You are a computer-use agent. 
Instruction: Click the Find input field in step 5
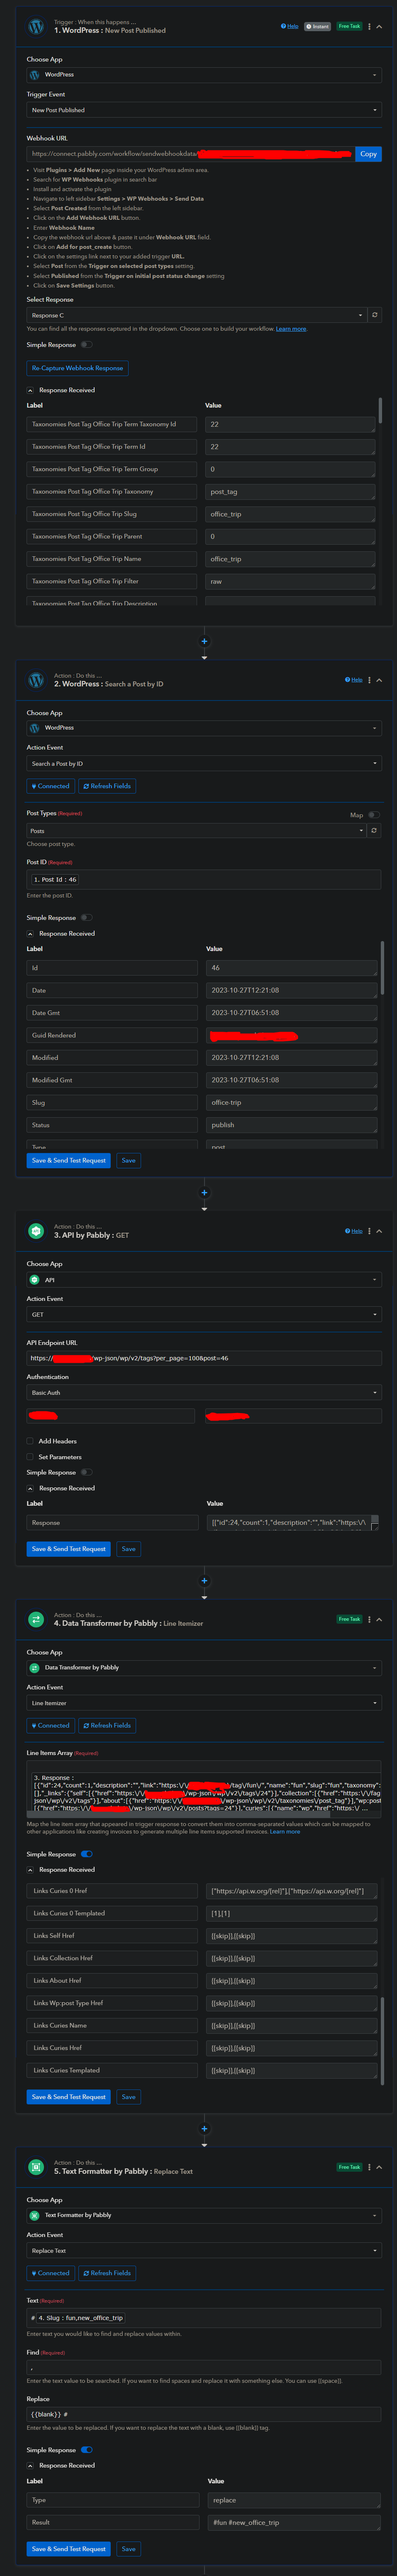(204, 2367)
